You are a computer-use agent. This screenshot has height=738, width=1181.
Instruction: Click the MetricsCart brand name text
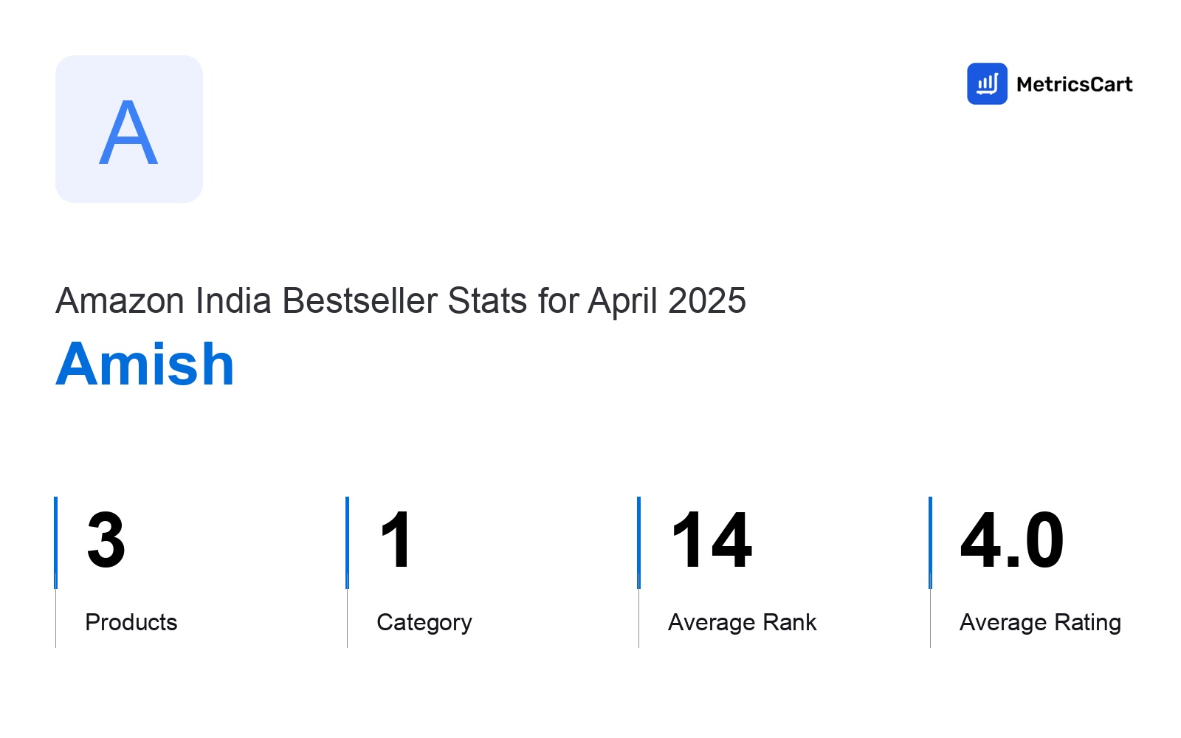[1074, 84]
